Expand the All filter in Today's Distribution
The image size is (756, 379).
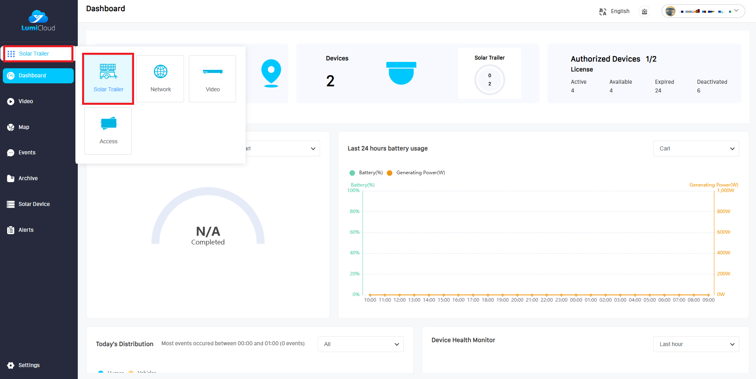360,344
